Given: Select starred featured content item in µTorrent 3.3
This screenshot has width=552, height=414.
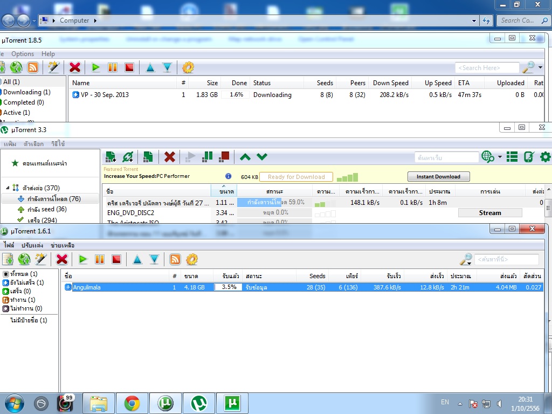Looking at the screenshot, I should (39, 163).
